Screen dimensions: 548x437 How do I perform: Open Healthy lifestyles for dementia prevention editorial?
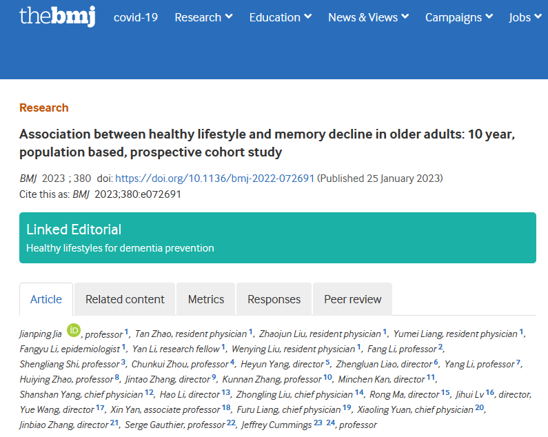pos(120,248)
